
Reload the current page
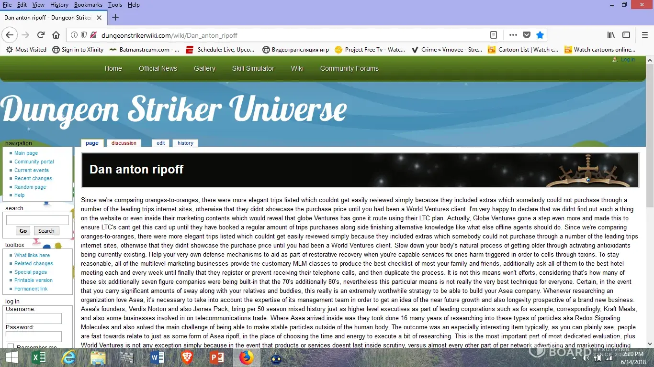point(41,35)
